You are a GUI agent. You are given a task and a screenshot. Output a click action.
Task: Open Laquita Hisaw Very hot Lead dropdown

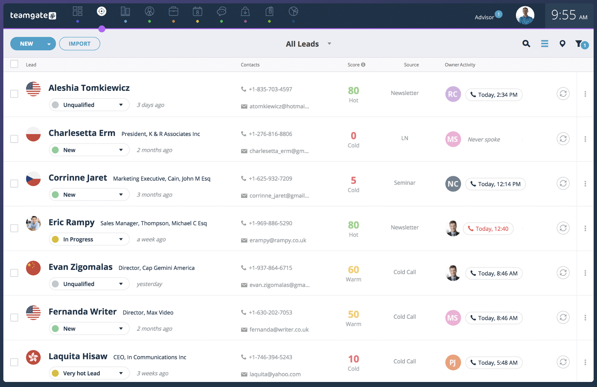[x=89, y=373]
